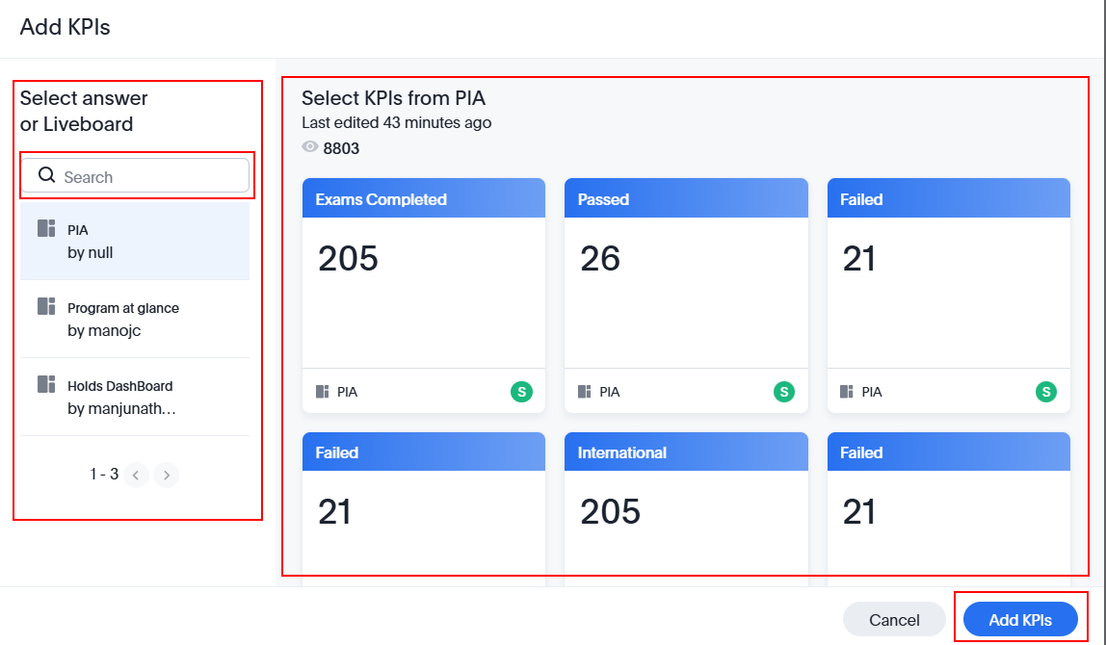
Task: Click the PIA liveboard icon in list
Action: pyautogui.click(x=46, y=228)
